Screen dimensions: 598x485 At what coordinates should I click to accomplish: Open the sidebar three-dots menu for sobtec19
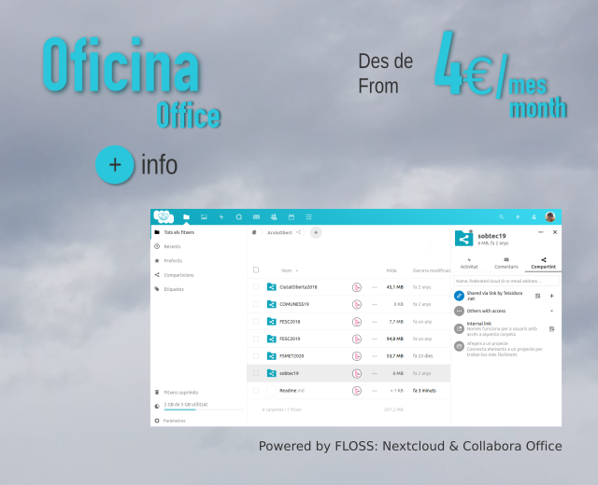click(541, 232)
